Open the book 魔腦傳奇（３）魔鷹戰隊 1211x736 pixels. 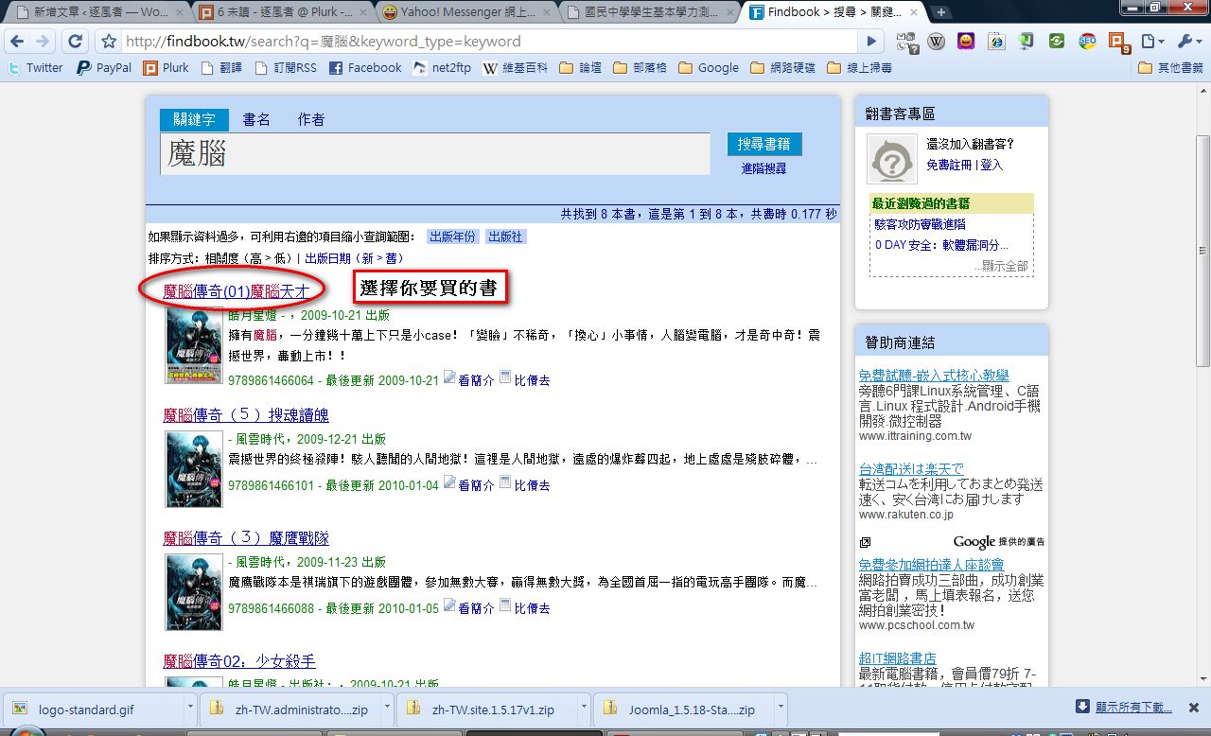click(x=246, y=538)
